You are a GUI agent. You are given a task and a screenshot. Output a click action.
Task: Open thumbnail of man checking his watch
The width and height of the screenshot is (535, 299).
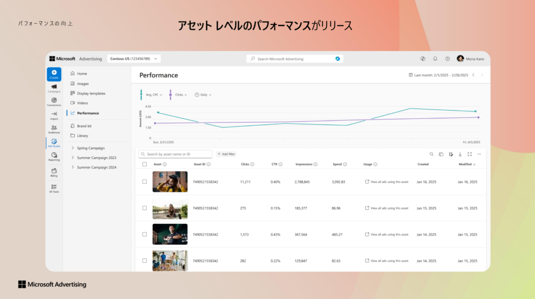[170, 234]
